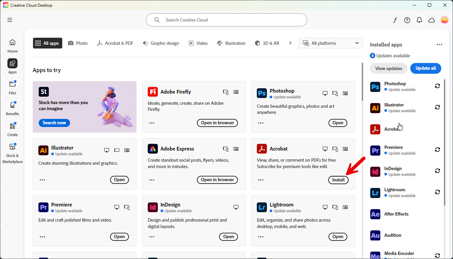Open Create in the sidebar
The height and width of the screenshot is (259, 453).
[12, 129]
